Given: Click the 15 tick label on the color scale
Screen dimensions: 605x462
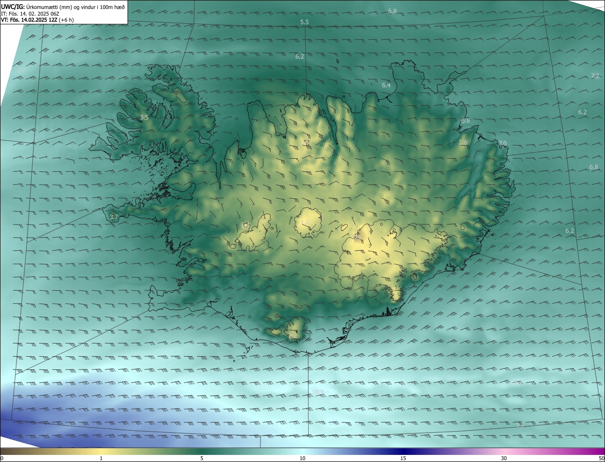Looking at the screenshot, I should coord(403,459).
